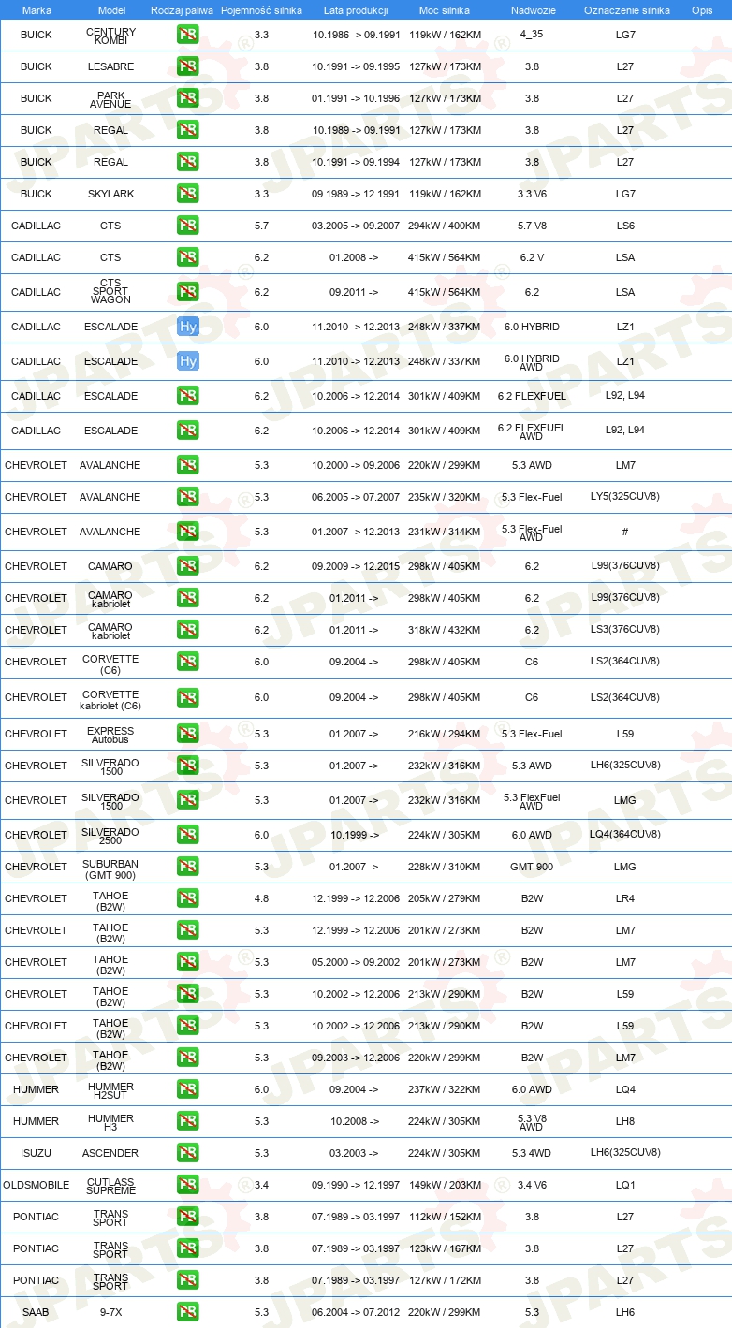Click the fuel icon beside SUBURBAN (GMT 900)

[188, 867]
